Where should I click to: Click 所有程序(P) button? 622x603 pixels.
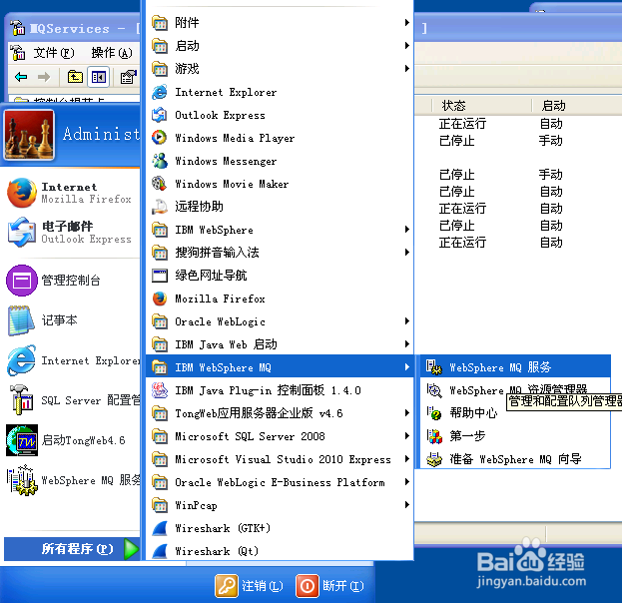72,549
